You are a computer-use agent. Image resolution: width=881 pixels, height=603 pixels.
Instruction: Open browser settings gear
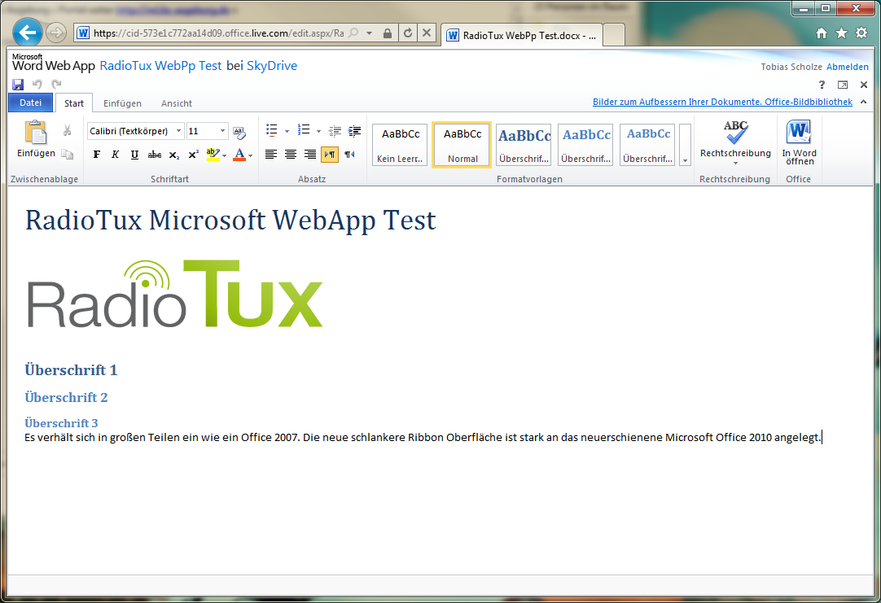tap(862, 33)
